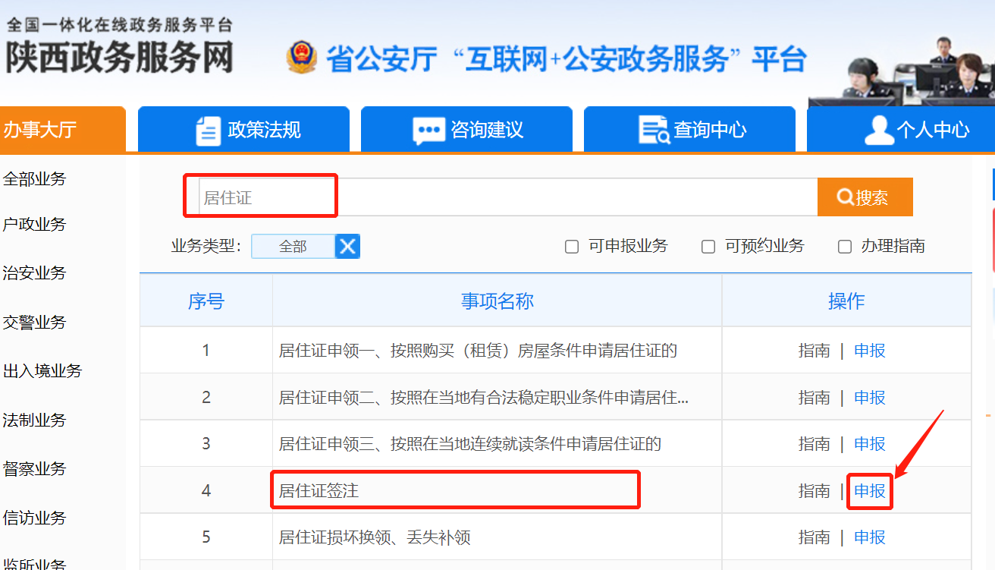Click the police badge emblem in header
995x570 pixels.
point(301,58)
